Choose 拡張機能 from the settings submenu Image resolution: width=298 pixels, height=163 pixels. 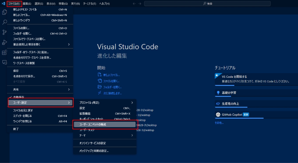click(85, 113)
